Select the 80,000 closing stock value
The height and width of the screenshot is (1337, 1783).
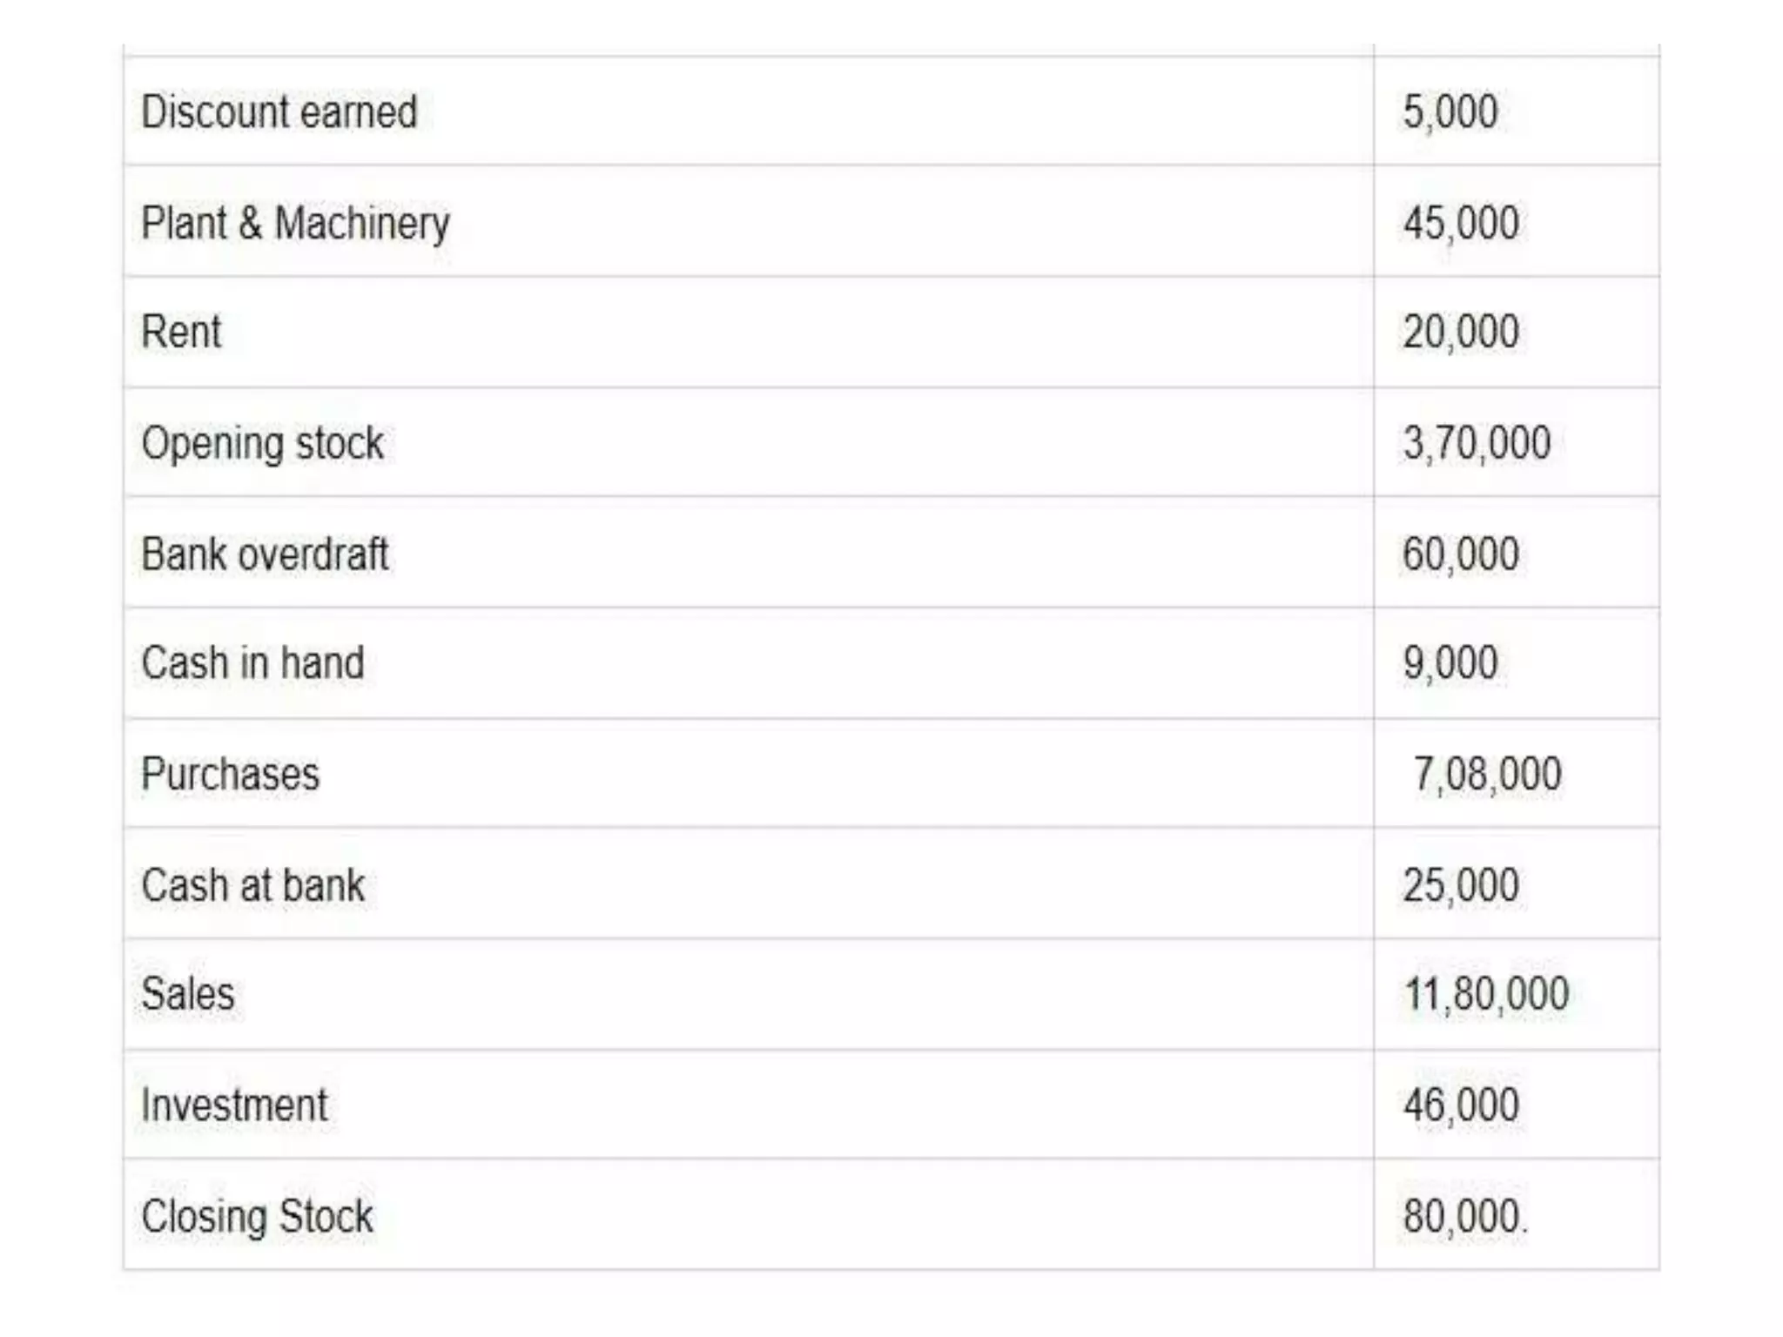1463,1216
